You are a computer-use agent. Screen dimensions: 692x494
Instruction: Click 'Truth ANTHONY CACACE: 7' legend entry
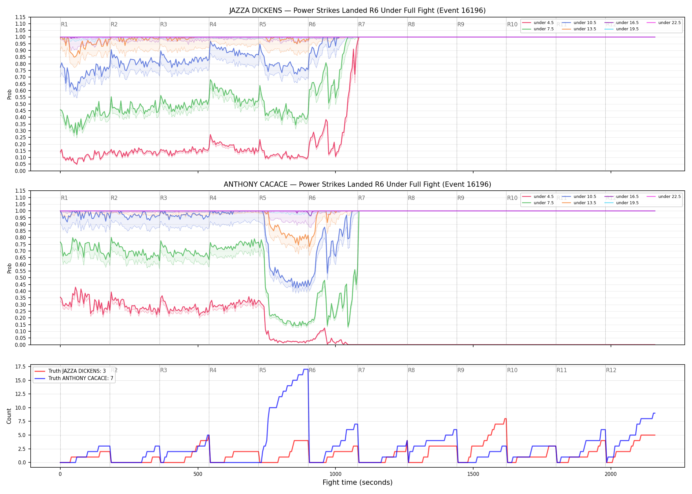coord(74,378)
